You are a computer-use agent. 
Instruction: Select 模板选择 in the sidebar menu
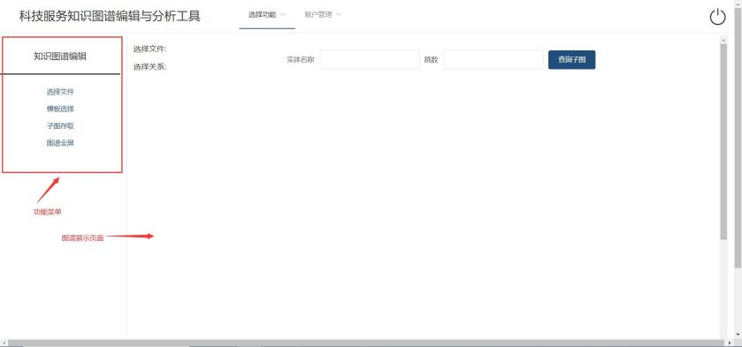60,109
